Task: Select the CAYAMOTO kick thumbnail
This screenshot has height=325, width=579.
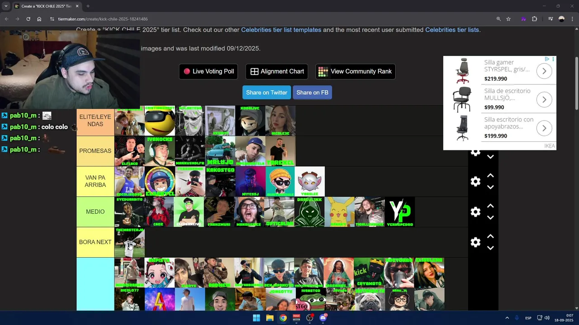Action: pos(369,273)
